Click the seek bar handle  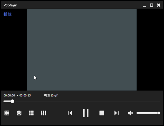coord(12,101)
